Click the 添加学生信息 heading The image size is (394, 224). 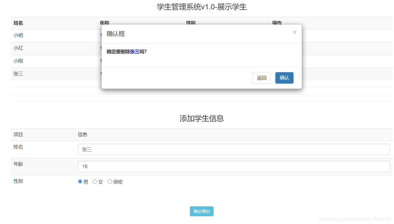[x=202, y=118]
